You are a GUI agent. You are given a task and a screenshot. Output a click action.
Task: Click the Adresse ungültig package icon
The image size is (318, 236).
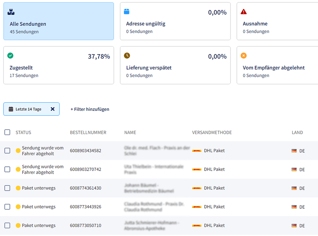(127, 12)
